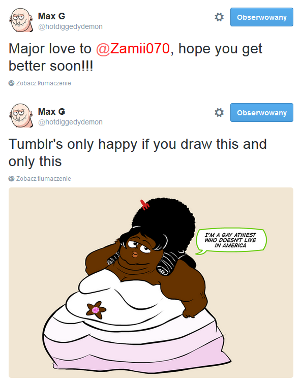Click @hotdiggedydemon handle on first tweet
Image resolution: width=302 pixels, height=383 pixels.
tap(70, 26)
